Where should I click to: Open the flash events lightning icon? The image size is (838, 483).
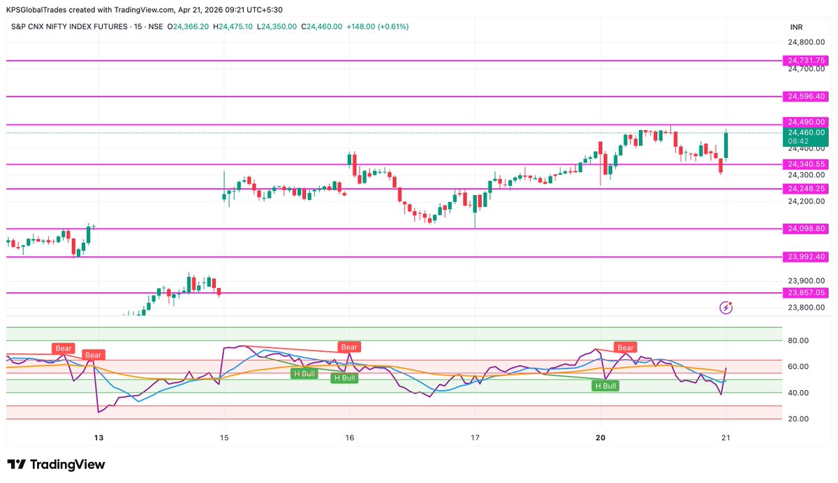(x=726, y=308)
